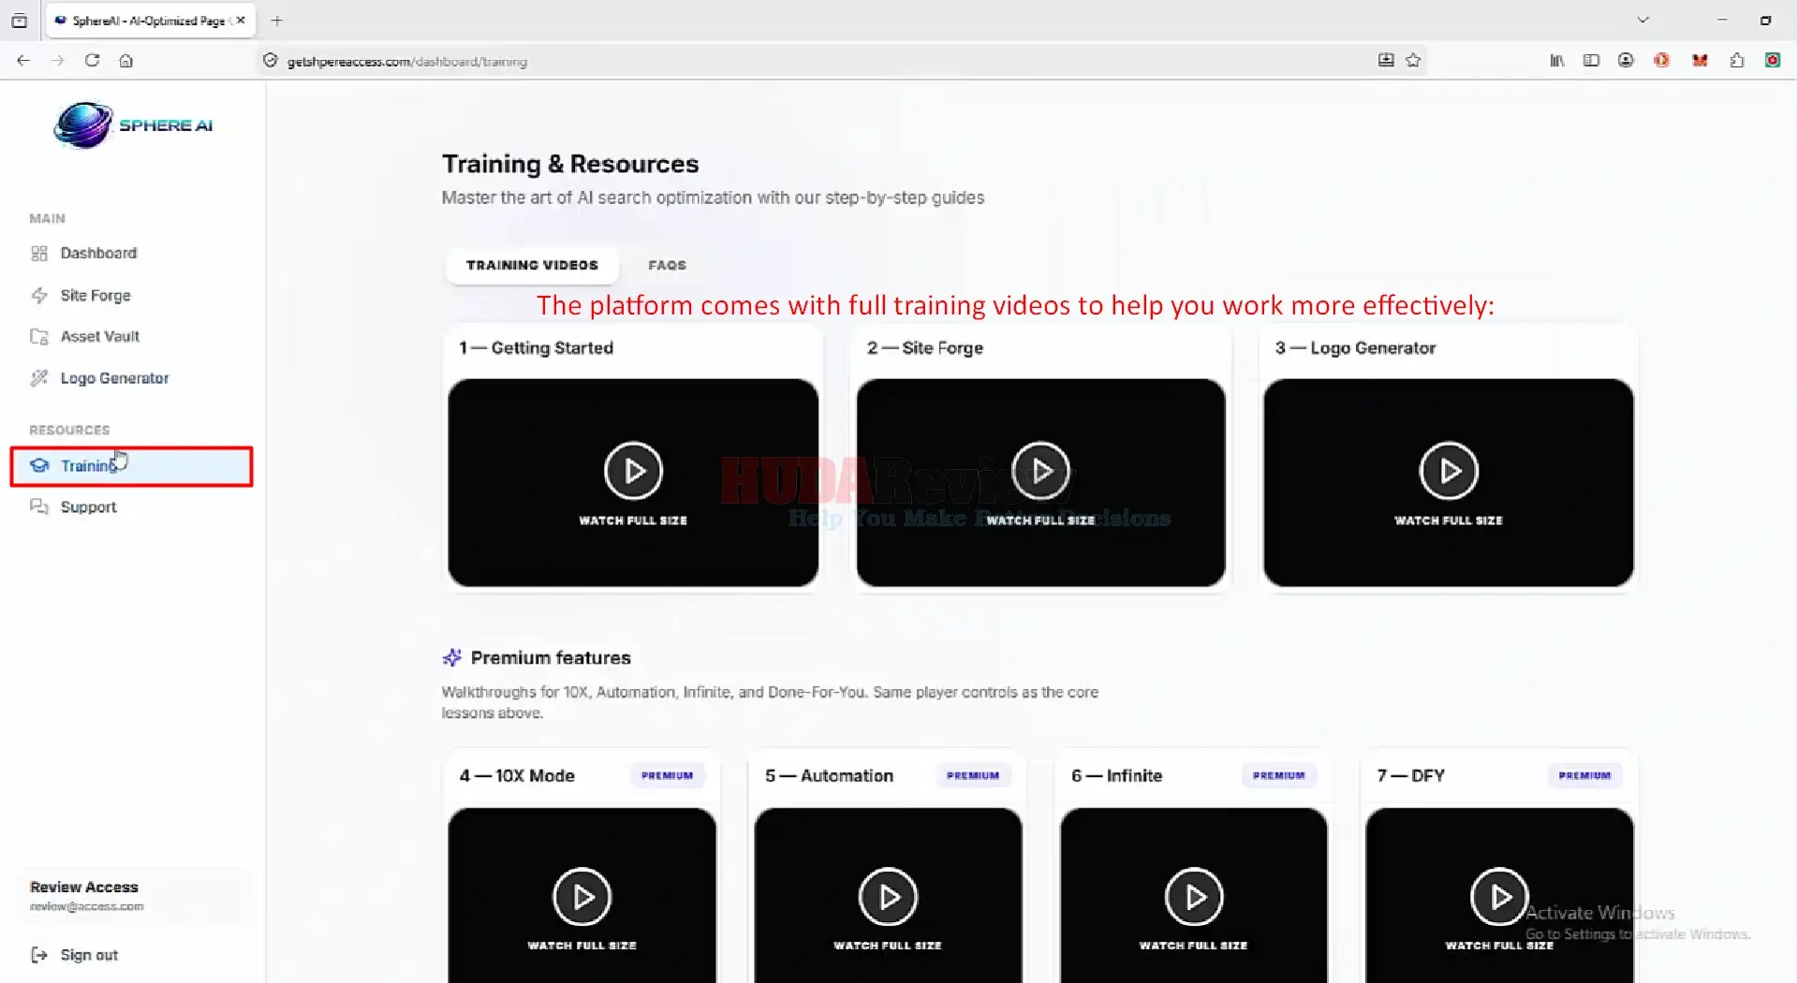Play the DFY premium video
This screenshot has width=1797, height=983.
coord(1499,897)
